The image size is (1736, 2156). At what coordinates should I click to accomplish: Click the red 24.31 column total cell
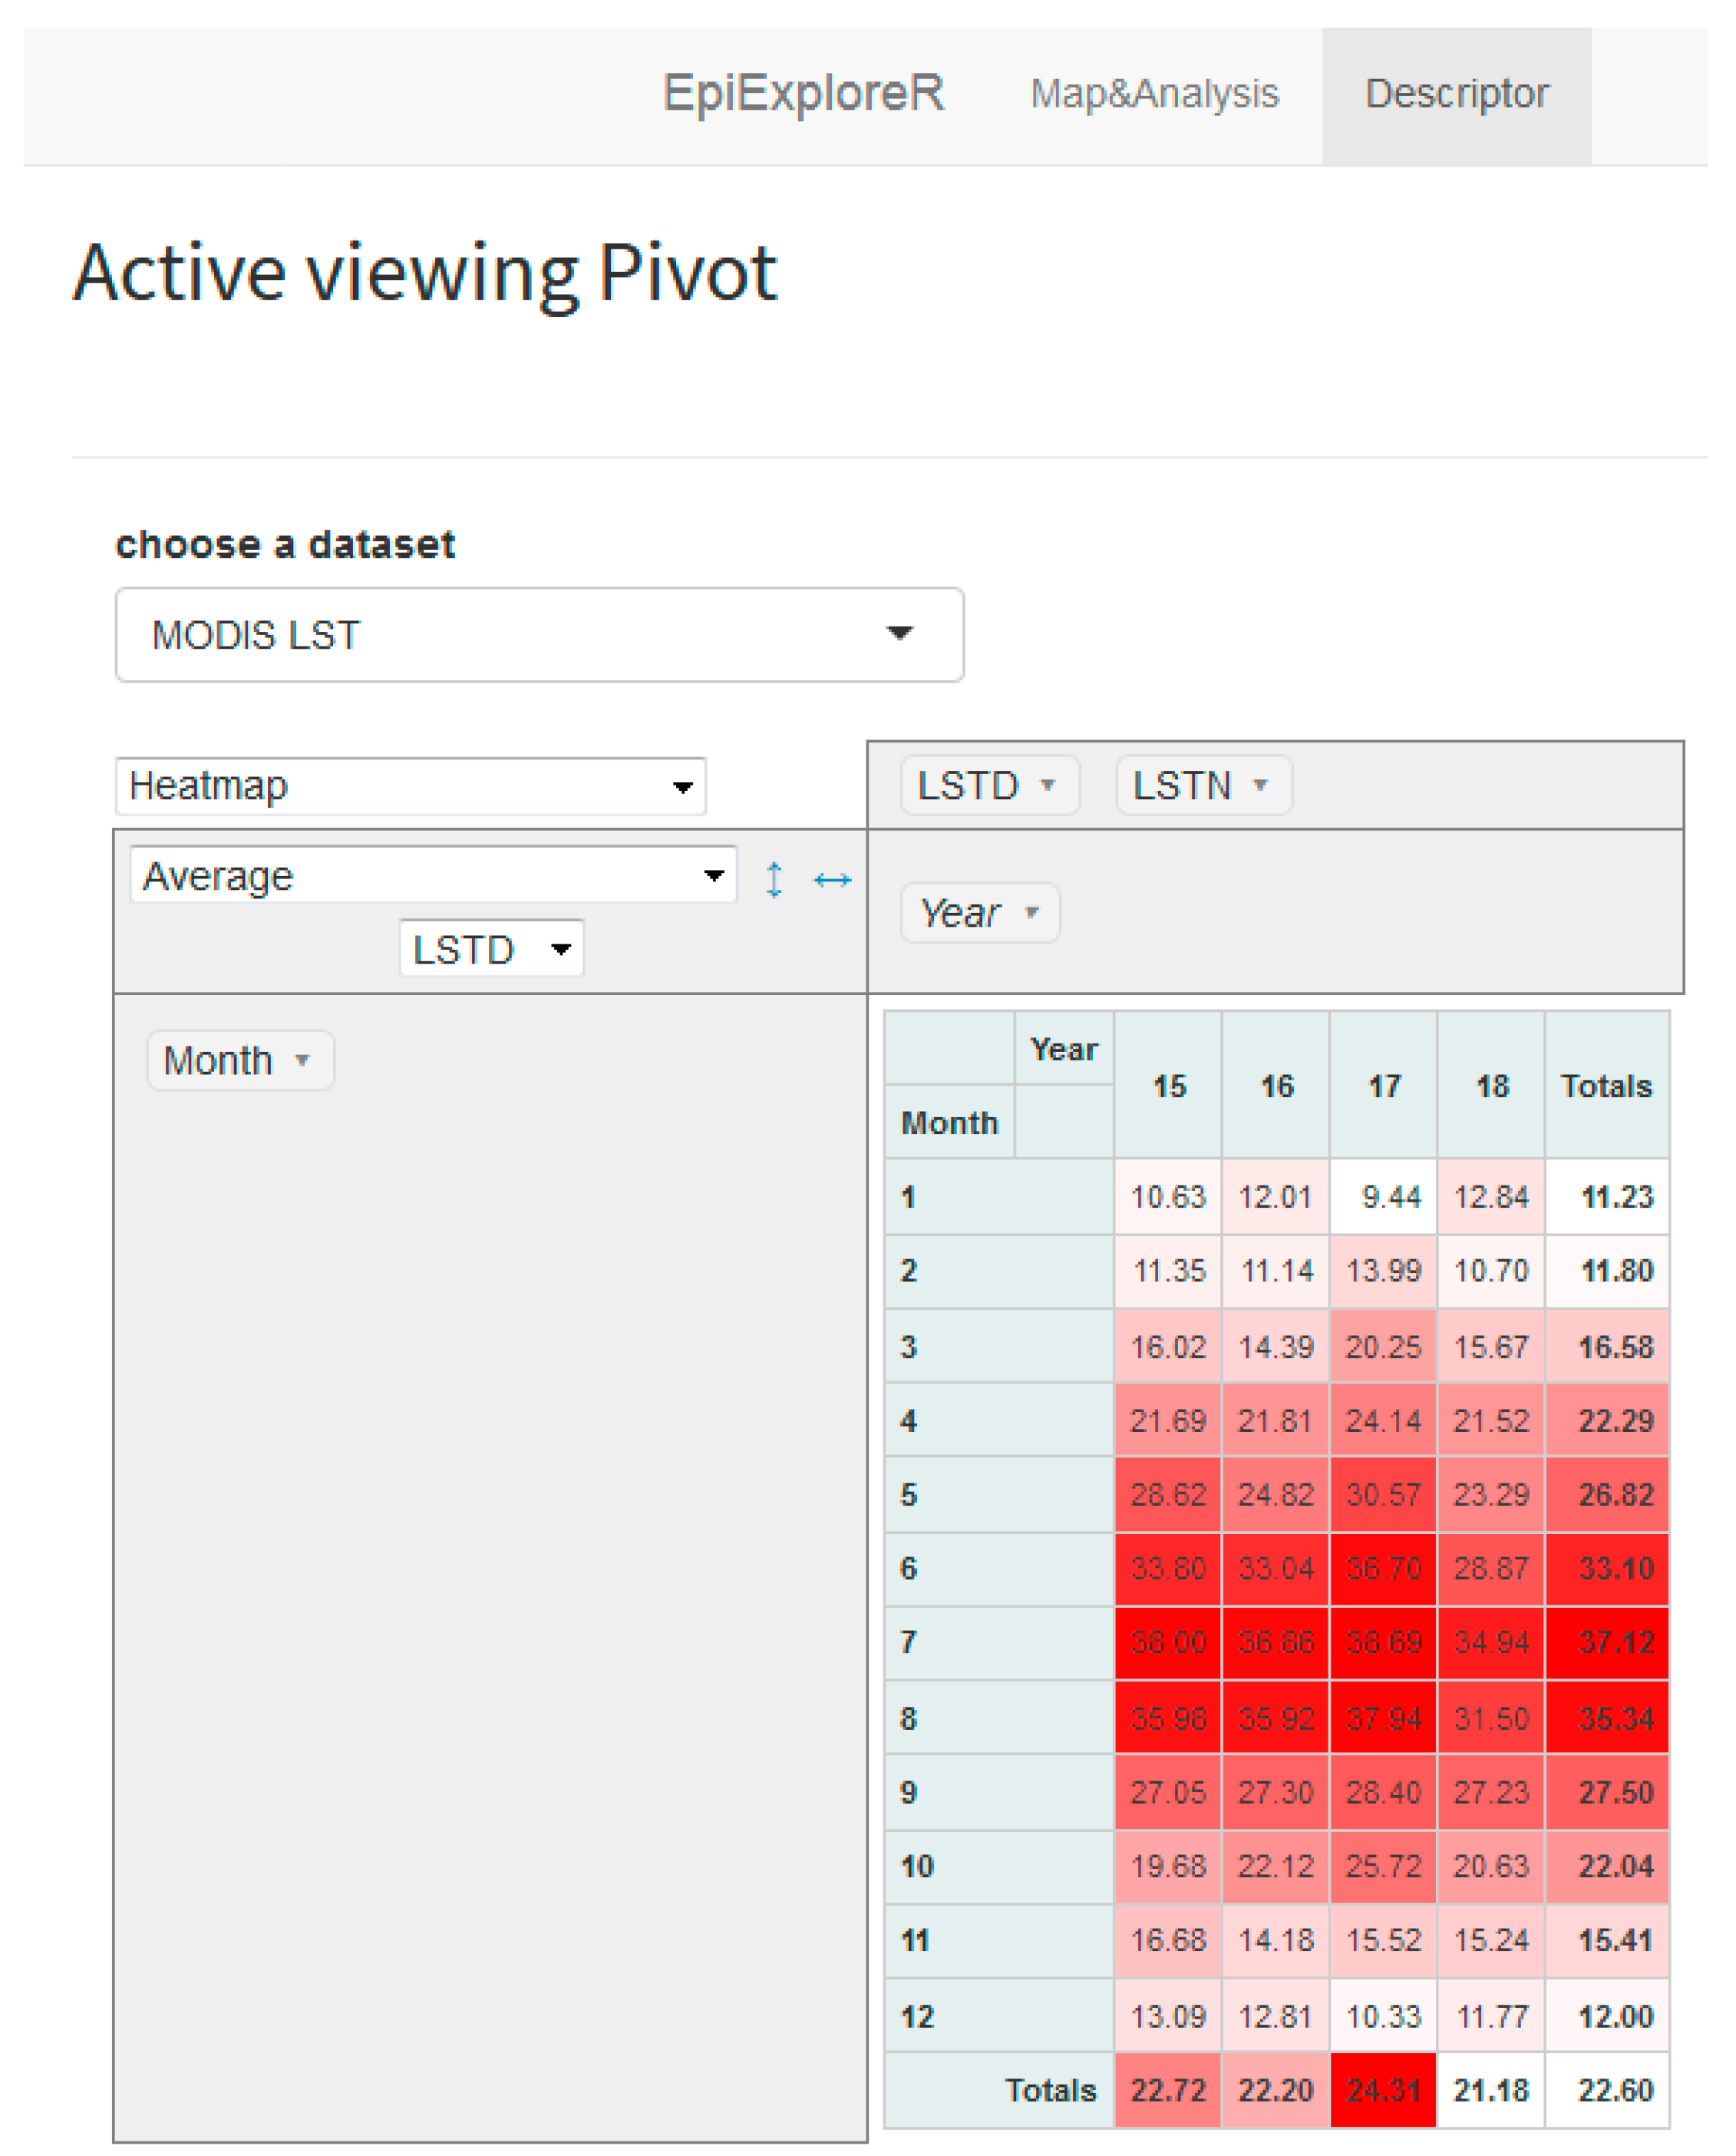(1383, 2089)
